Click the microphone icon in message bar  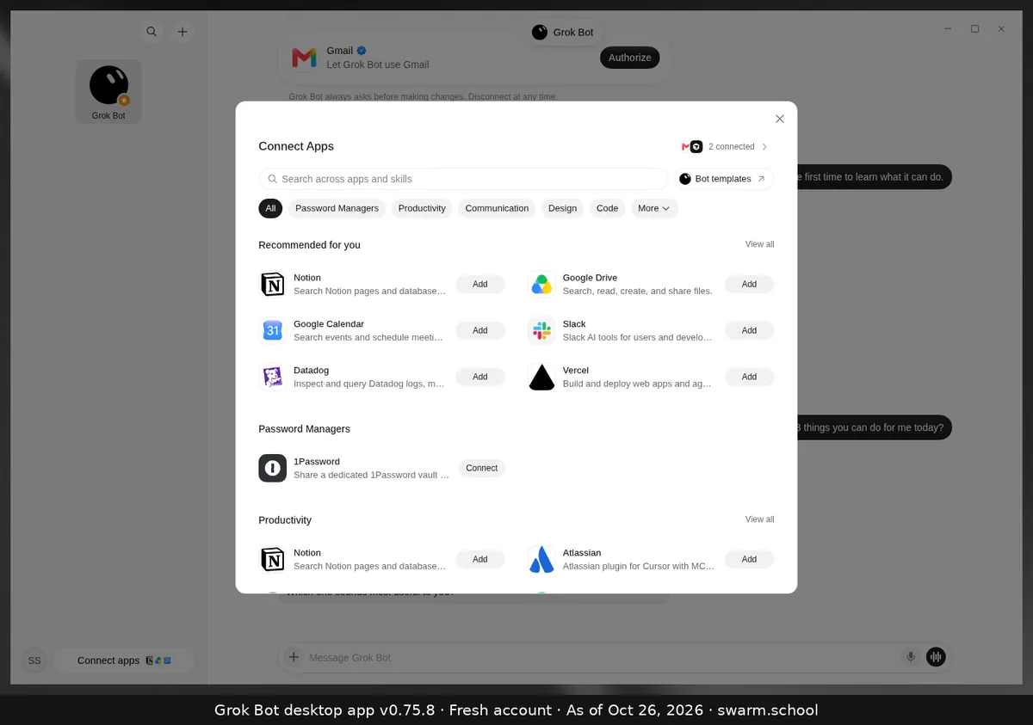pos(911,657)
